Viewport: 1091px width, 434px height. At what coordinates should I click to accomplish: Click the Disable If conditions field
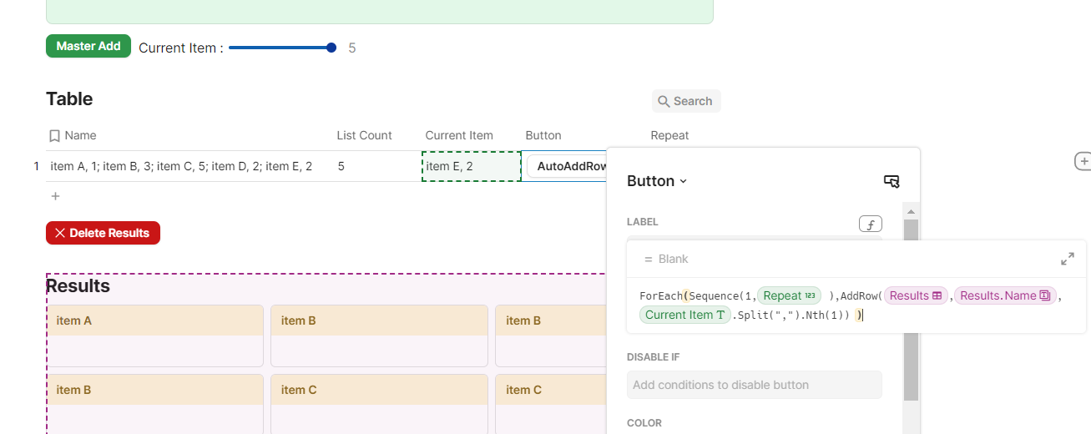(x=755, y=385)
